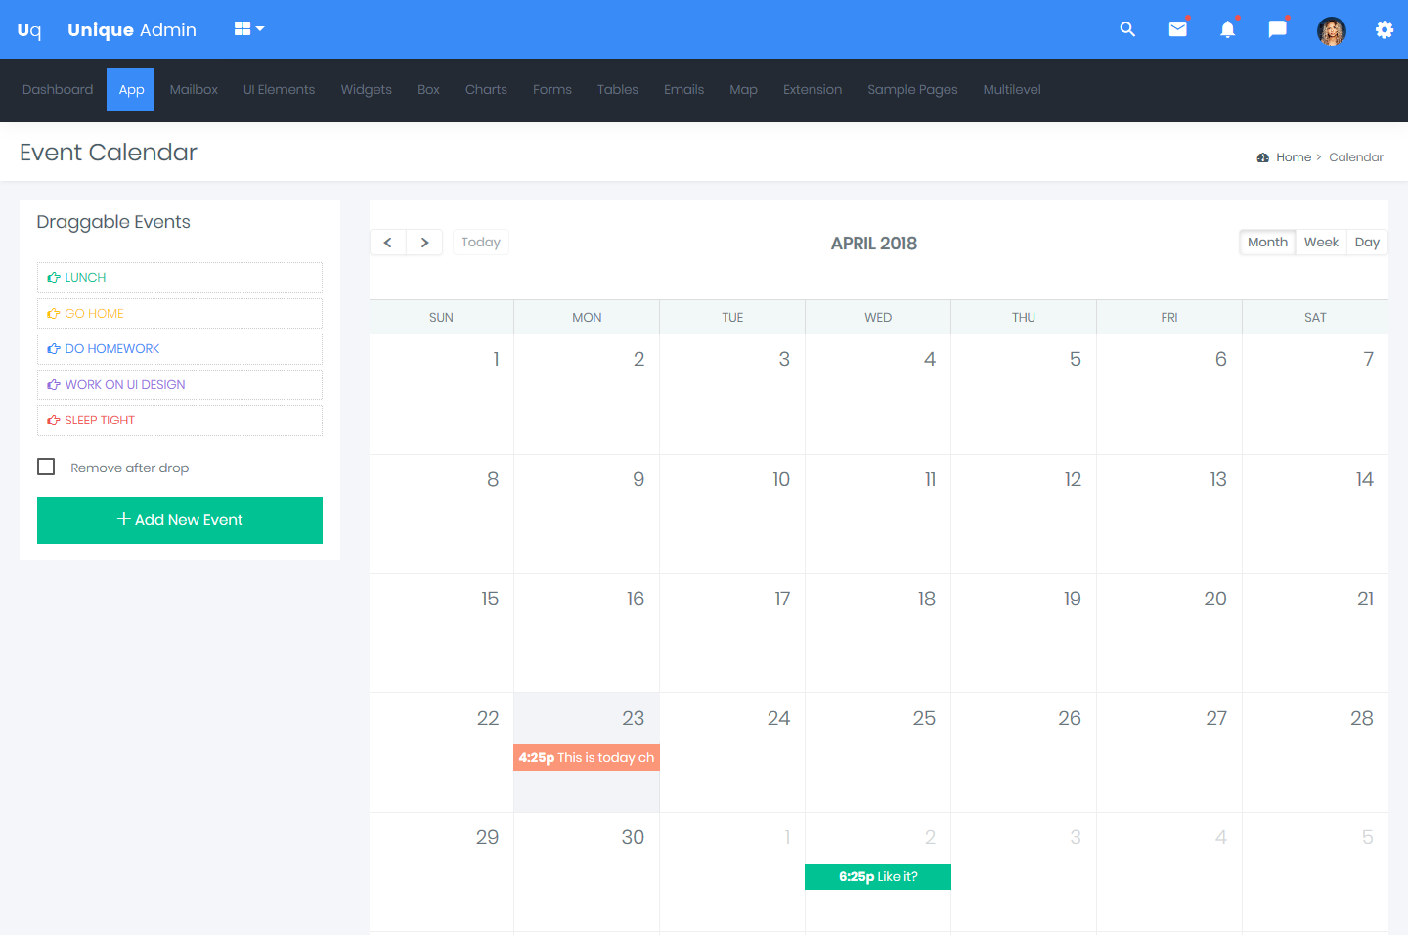
Task: Open the messages envelope icon
Action: (1177, 29)
